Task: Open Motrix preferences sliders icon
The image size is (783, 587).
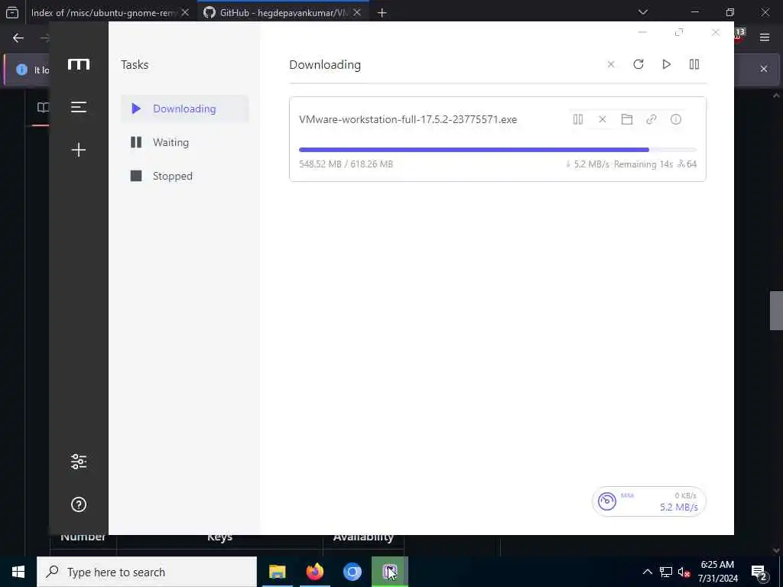Action: pyautogui.click(x=79, y=462)
